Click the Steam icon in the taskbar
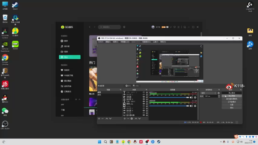Screen dimensions: 258x145 [x=159, y=142]
